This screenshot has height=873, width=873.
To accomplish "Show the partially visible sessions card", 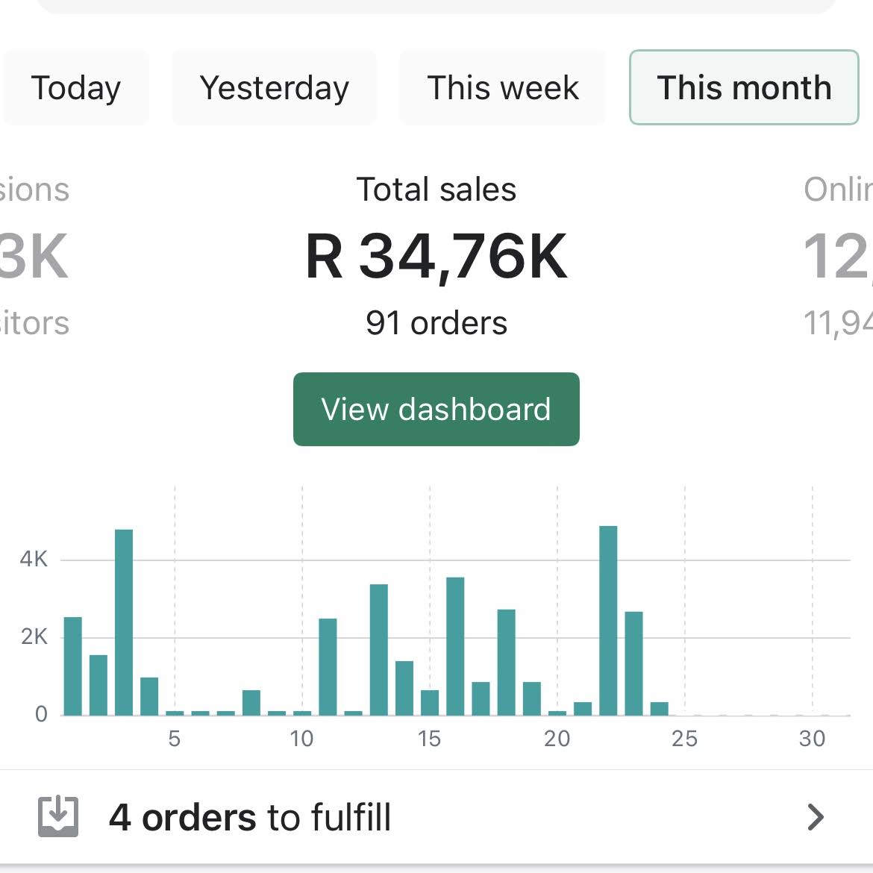I will tap(34, 256).
